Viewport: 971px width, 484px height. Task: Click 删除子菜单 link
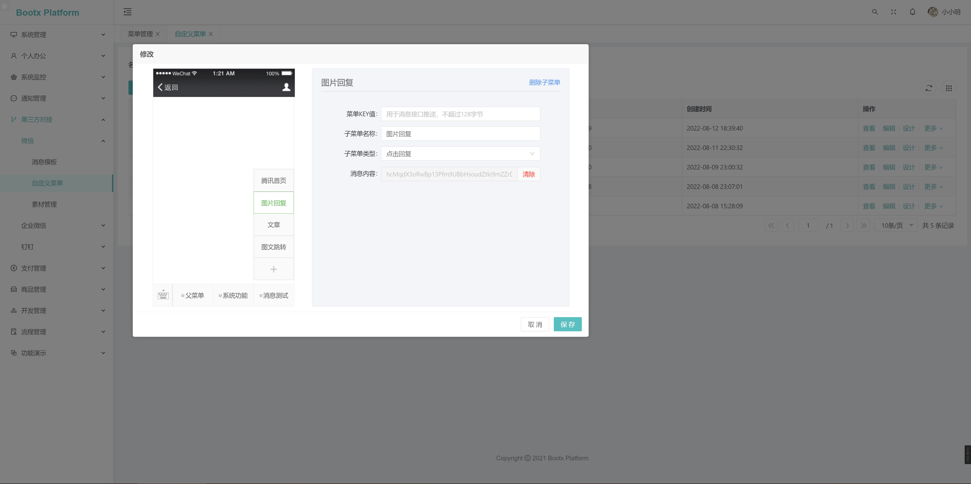pos(544,82)
